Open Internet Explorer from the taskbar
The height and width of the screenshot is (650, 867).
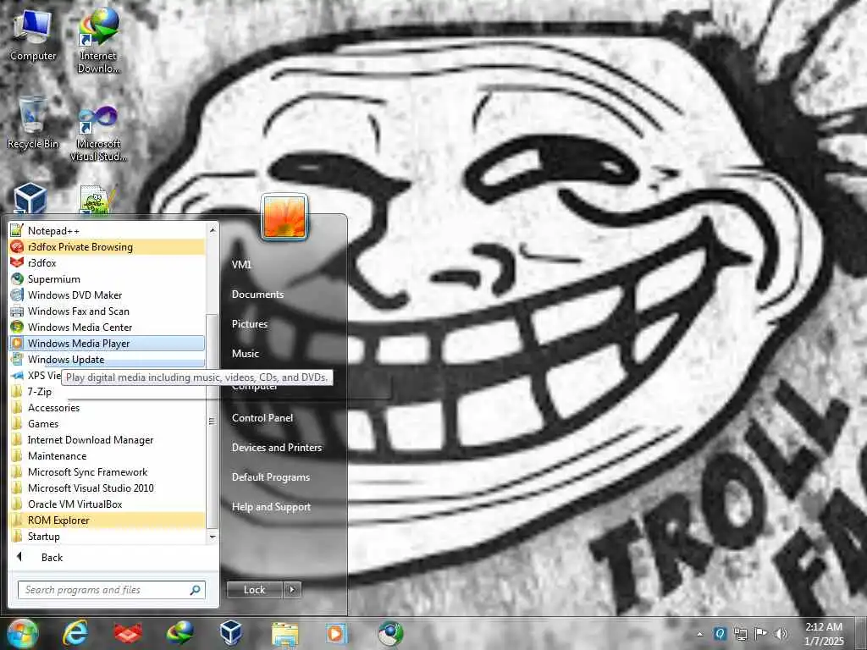(x=75, y=633)
